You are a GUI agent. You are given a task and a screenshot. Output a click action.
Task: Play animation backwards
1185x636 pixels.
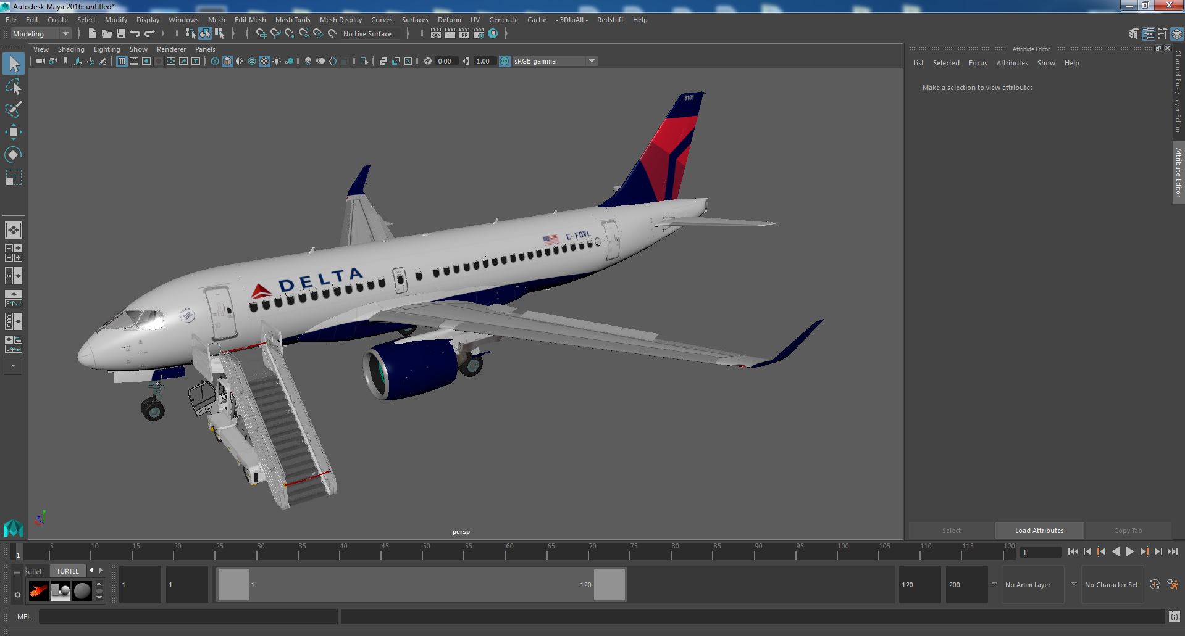pos(1116,552)
